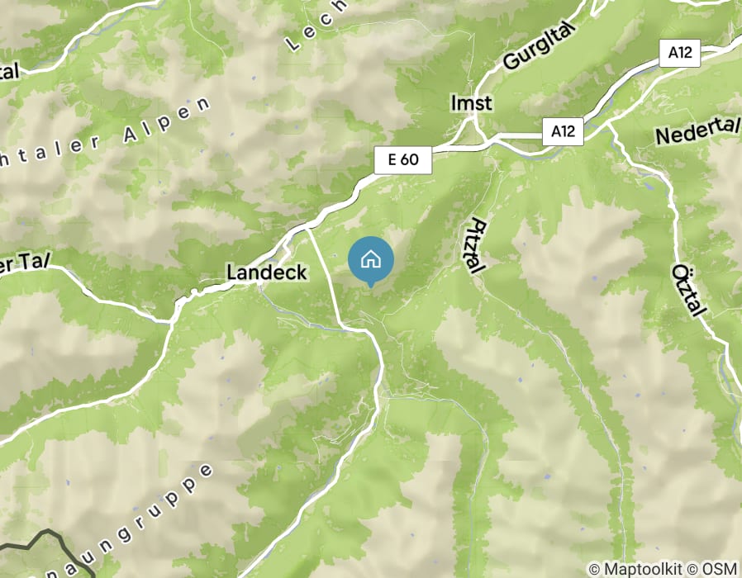Click the partial 'tal' label at top left

[8, 72]
